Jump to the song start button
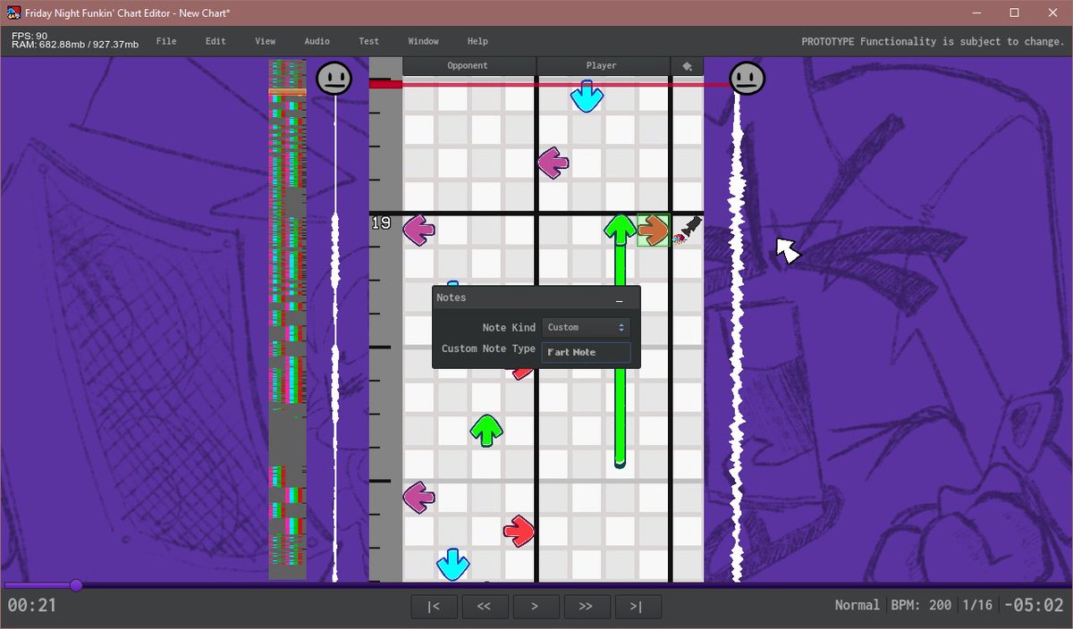This screenshot has width=1073, height=629. (x=434, y=607)
